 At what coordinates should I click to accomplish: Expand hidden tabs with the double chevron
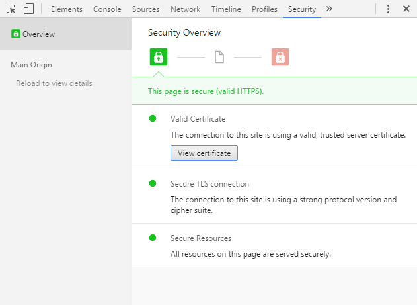(329, 9)
